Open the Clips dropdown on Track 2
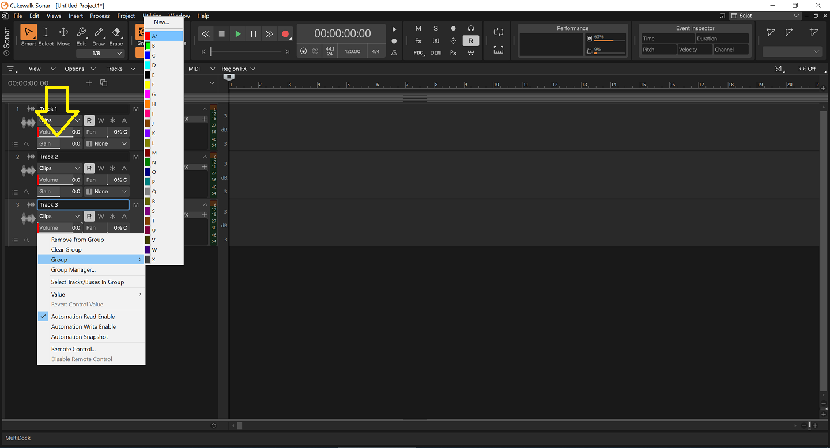Screen dimensions: 830x448 pyautogui.click(x=60, y=168)
